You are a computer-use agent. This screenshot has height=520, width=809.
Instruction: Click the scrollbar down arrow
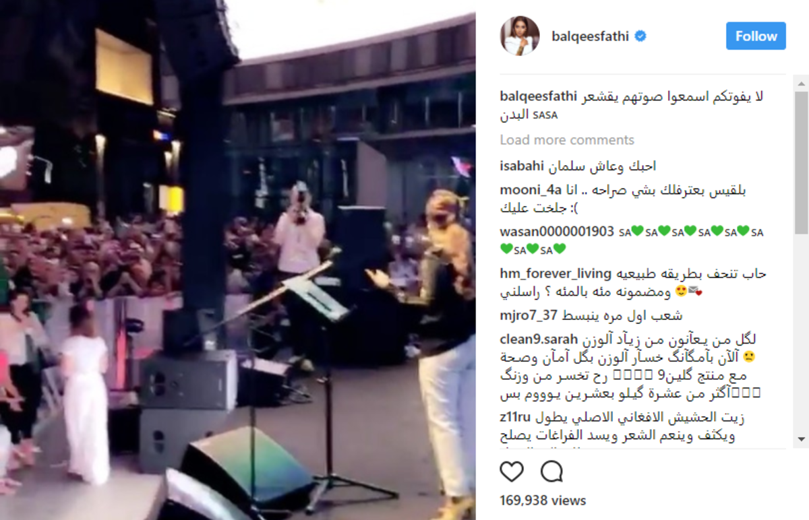point(802,438)
